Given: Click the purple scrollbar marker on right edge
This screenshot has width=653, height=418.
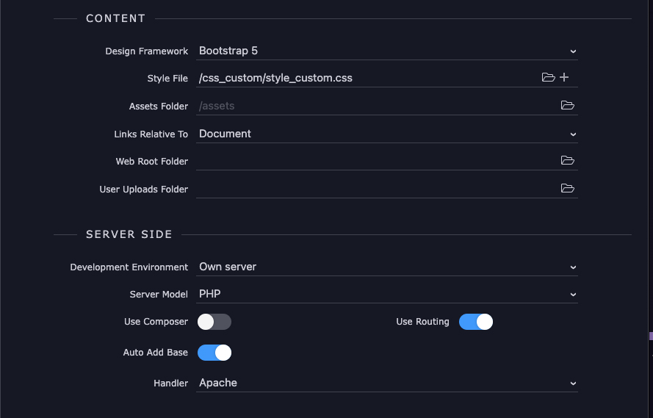Looking at the screenshot, I should click(651, 336).
